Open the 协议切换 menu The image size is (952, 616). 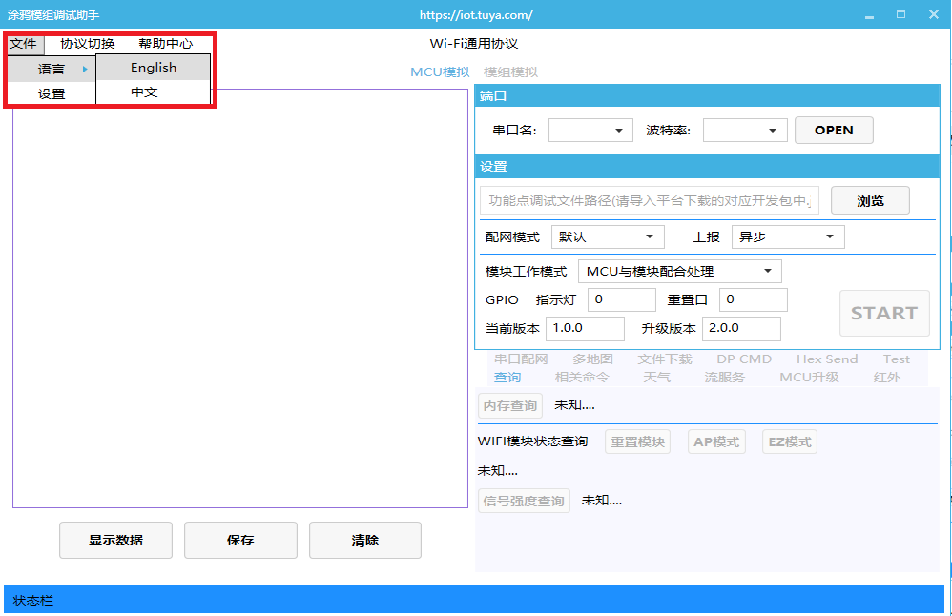(88, 44)
